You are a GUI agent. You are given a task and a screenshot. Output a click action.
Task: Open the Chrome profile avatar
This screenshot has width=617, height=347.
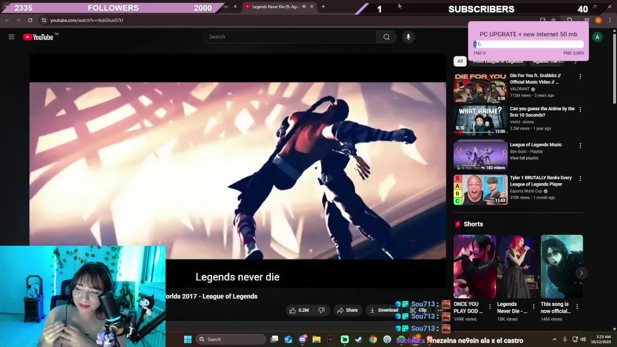(598, 20)
